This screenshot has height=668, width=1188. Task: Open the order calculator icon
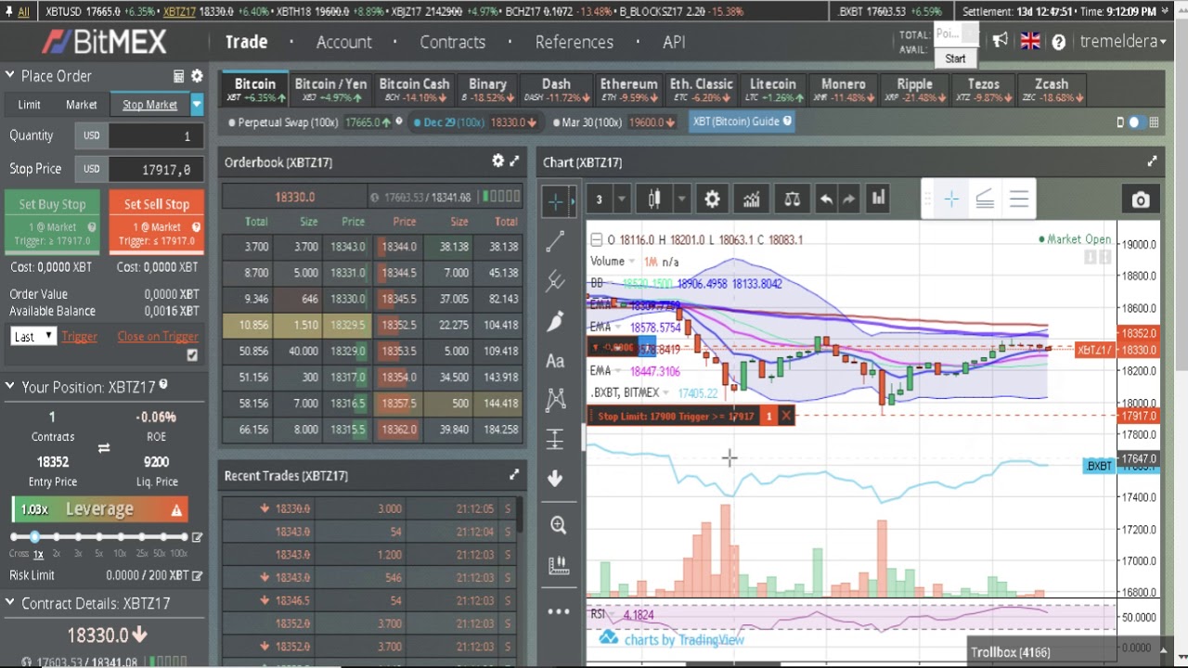[178, 76]
